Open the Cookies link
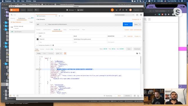 [127, 30]
